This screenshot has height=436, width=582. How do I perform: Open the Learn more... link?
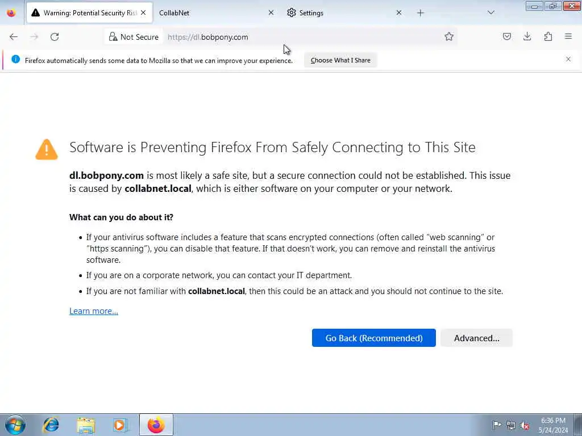tap(94, 311)
